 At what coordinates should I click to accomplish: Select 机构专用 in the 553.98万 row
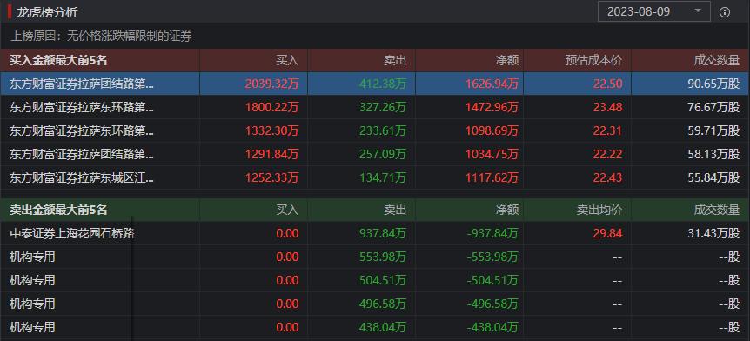pos(32,257)
